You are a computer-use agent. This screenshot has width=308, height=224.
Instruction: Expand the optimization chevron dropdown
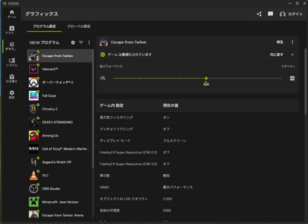tap(292, 55)
